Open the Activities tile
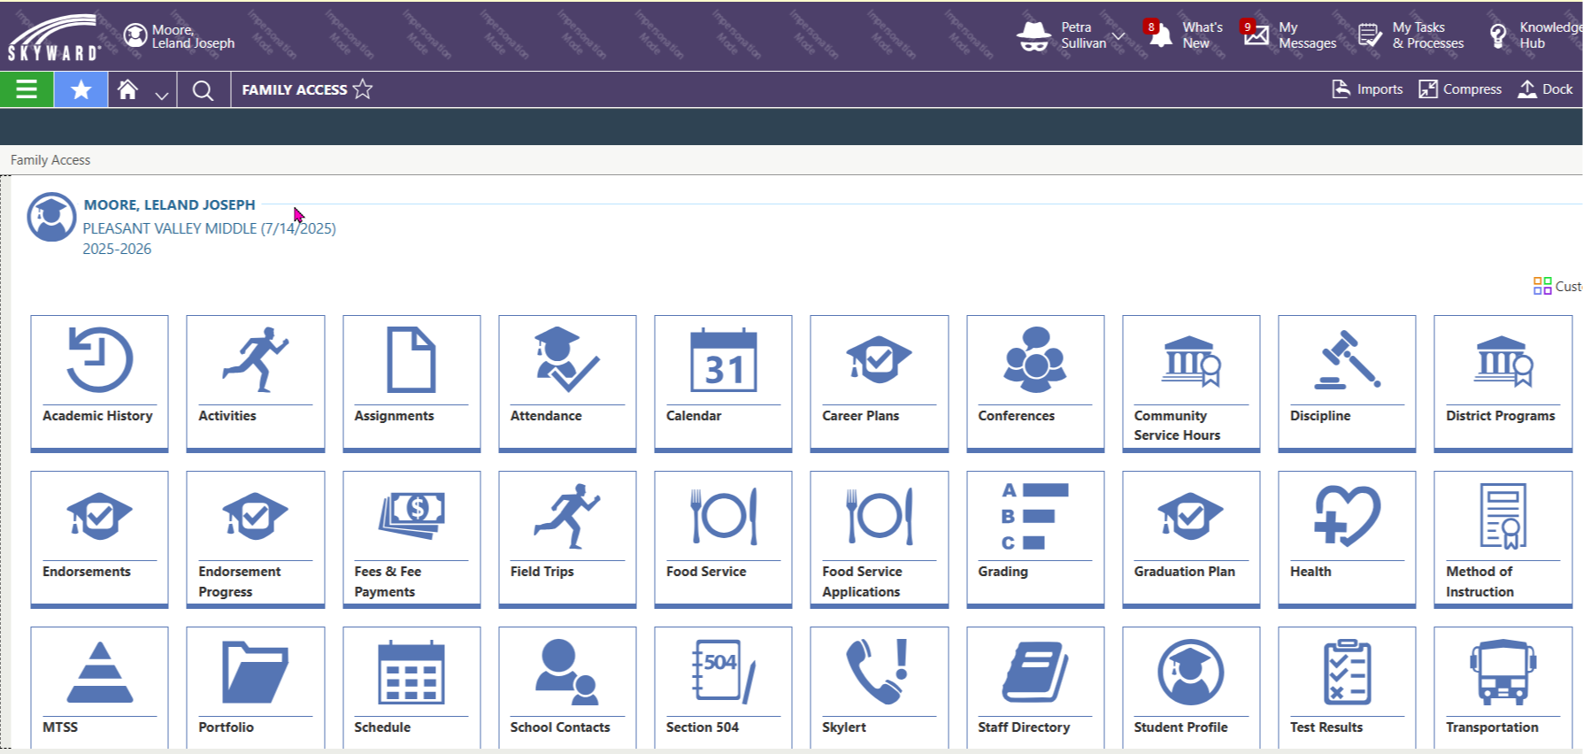Image resolution: width=1583 pixels, height=754 pixels. click(x=255, y=383)
